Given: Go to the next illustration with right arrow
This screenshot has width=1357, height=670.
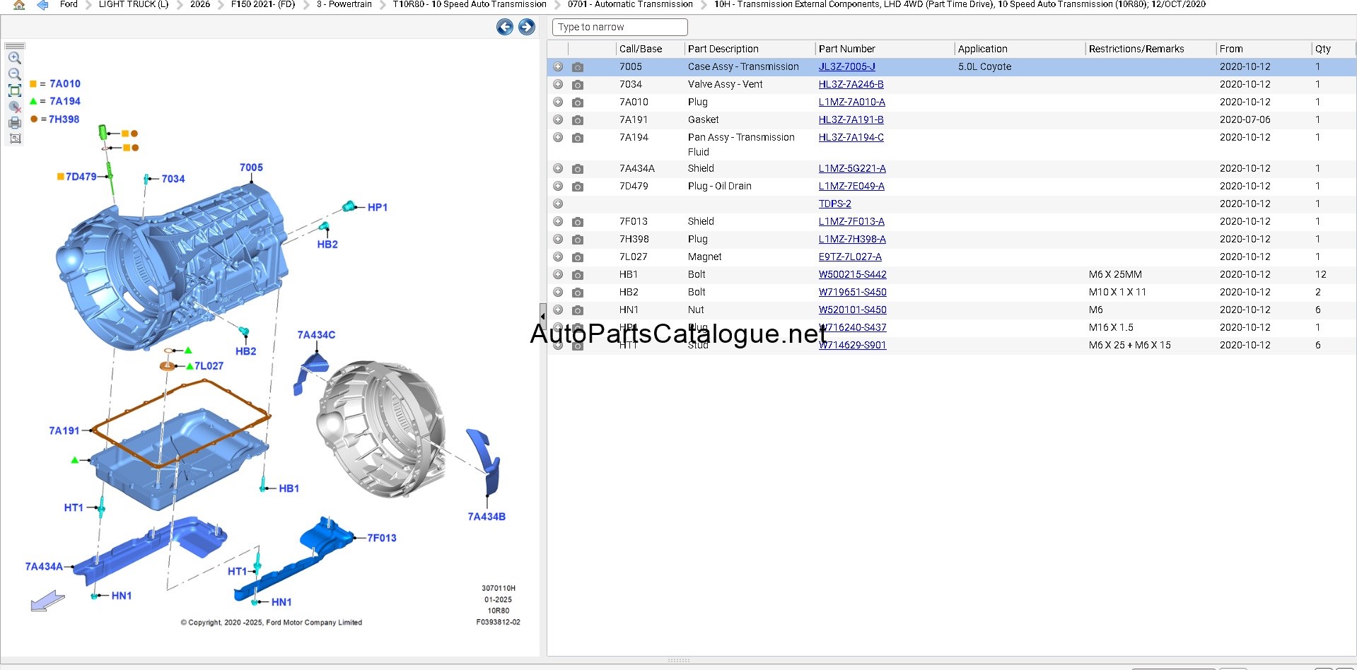Looking at the screenshot, I should pyautogui.click(x=527, y=27).
